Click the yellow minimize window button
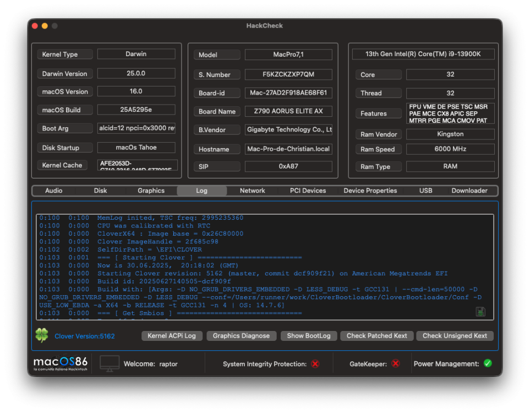Screen dimensions: 530x413 (45, 26)
